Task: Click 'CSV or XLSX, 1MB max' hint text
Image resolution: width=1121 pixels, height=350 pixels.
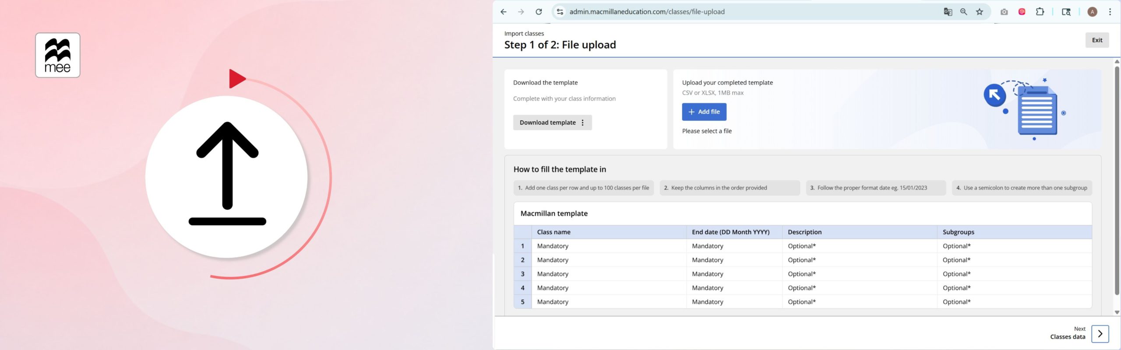Action: [x=712, y=93]
